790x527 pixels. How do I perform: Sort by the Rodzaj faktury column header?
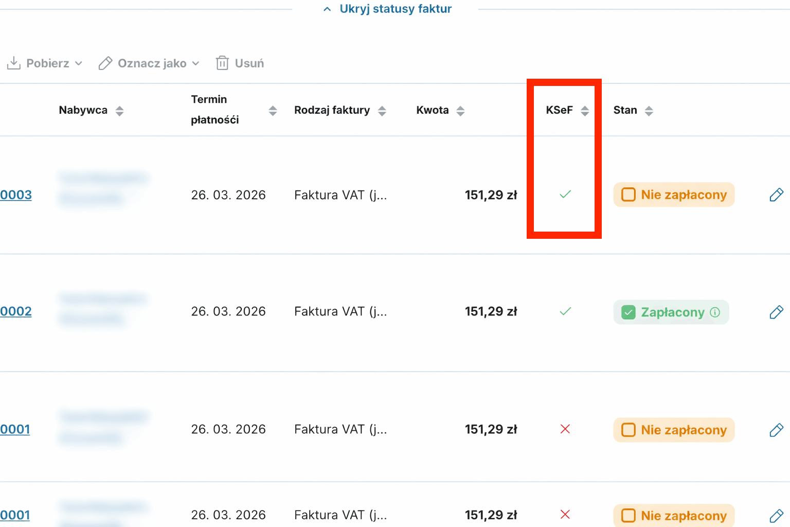(332, 110)
